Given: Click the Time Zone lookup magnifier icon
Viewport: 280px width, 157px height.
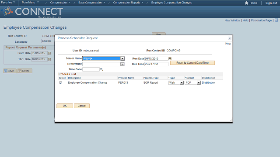Looking at the screenshot, I should [101, 69].
